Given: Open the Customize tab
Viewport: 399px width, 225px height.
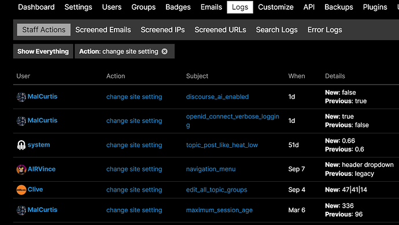Looking at the screenshot, I should (276, 7).
